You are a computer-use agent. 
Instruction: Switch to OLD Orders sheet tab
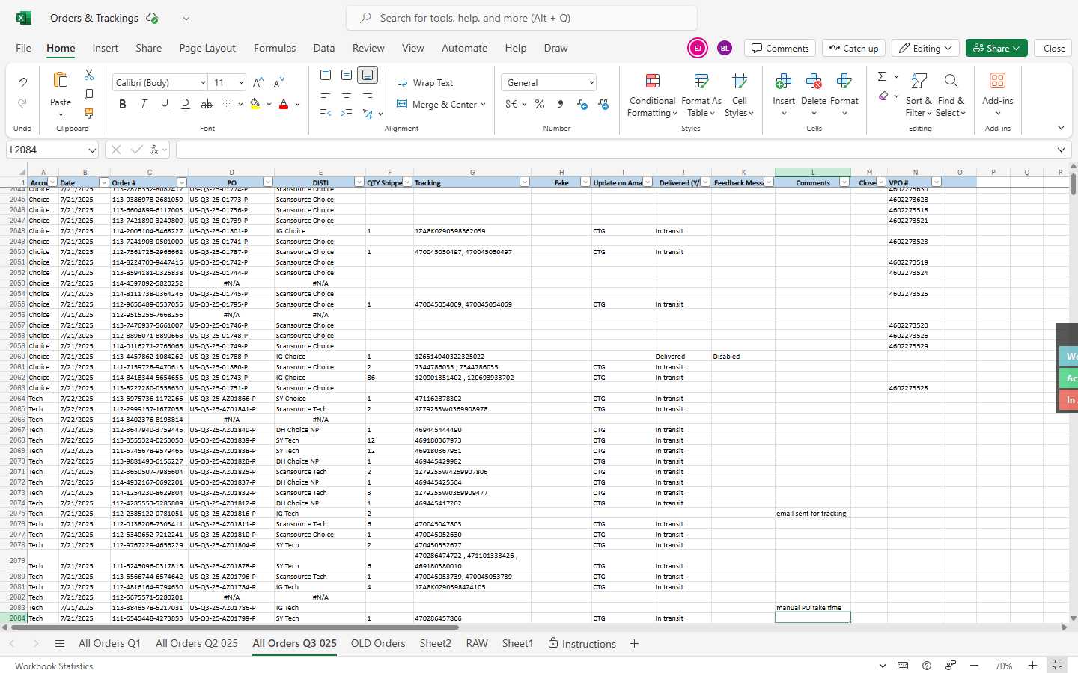(x=378, y=644)
